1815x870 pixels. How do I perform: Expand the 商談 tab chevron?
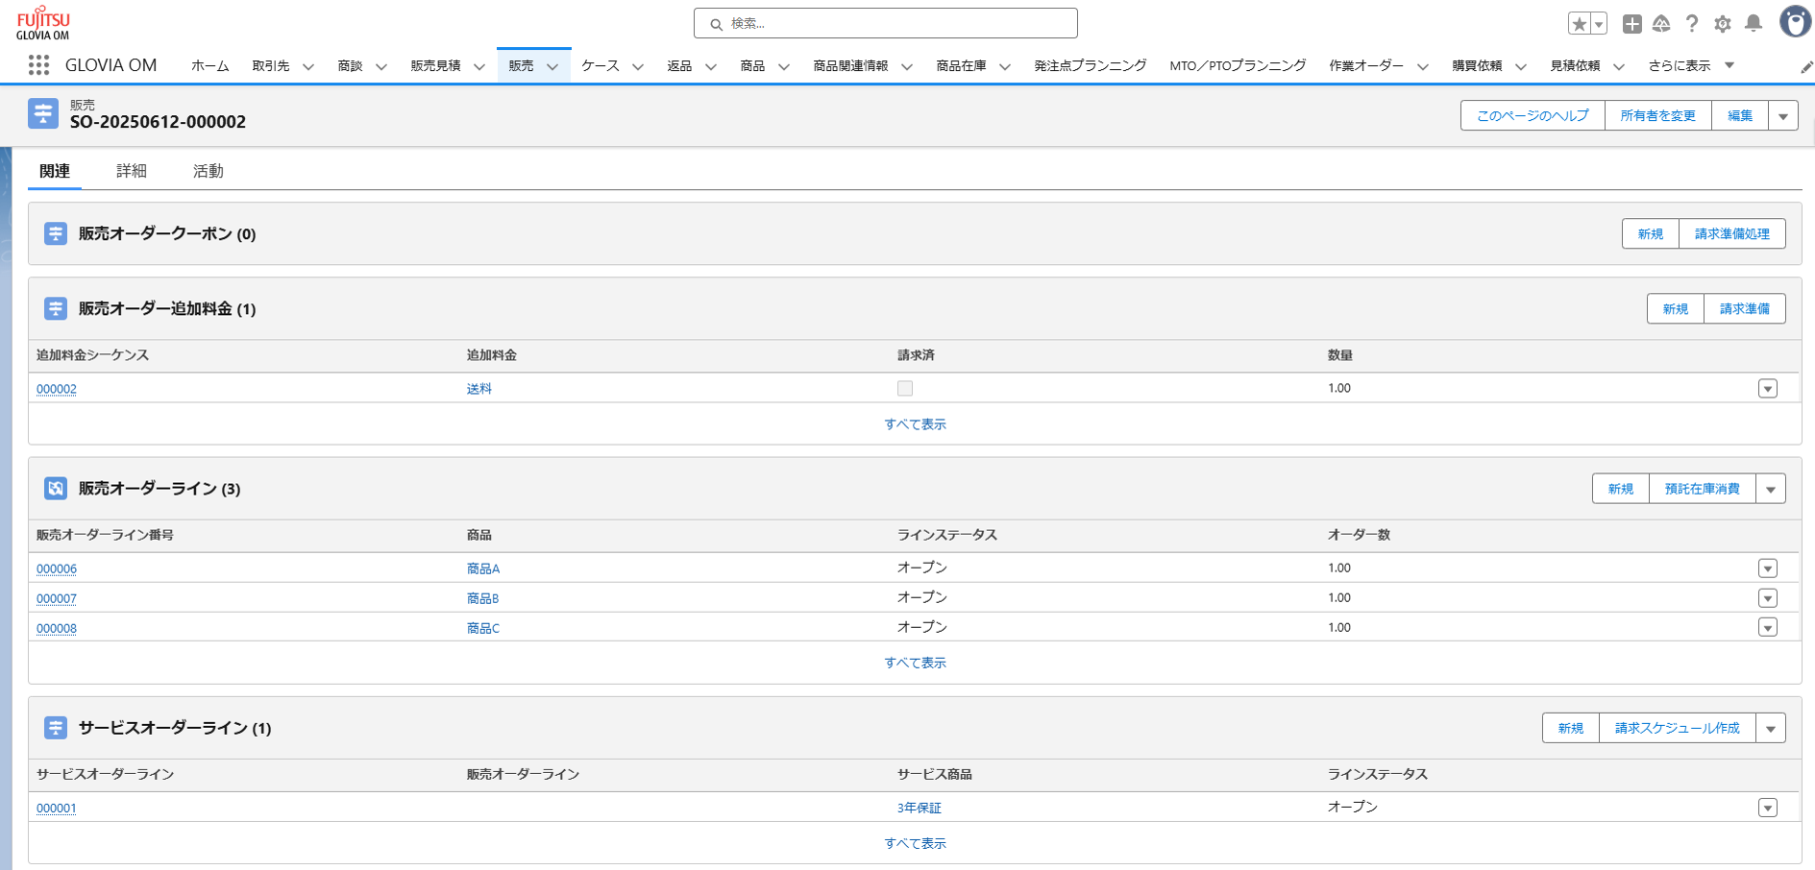pyautogui.click(x=381, y=66)
